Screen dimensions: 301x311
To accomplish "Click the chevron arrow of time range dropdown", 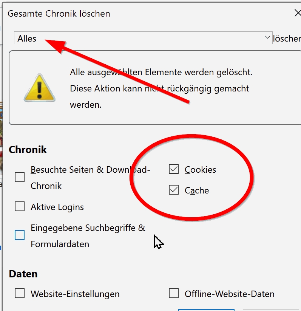I will pos(267,37).
